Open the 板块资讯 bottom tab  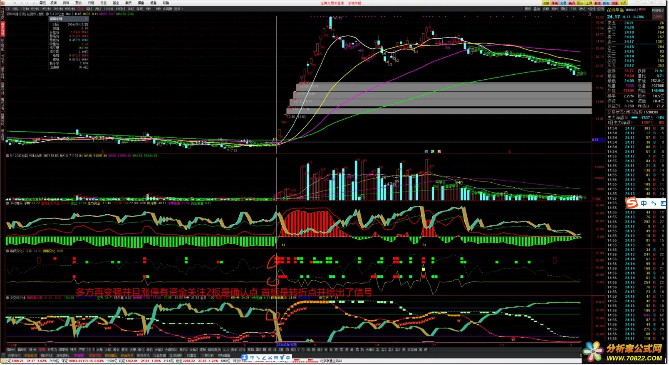pos(143,355)
